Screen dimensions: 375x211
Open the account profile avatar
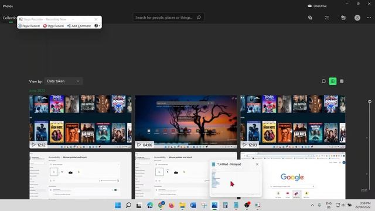coord(357,18)
